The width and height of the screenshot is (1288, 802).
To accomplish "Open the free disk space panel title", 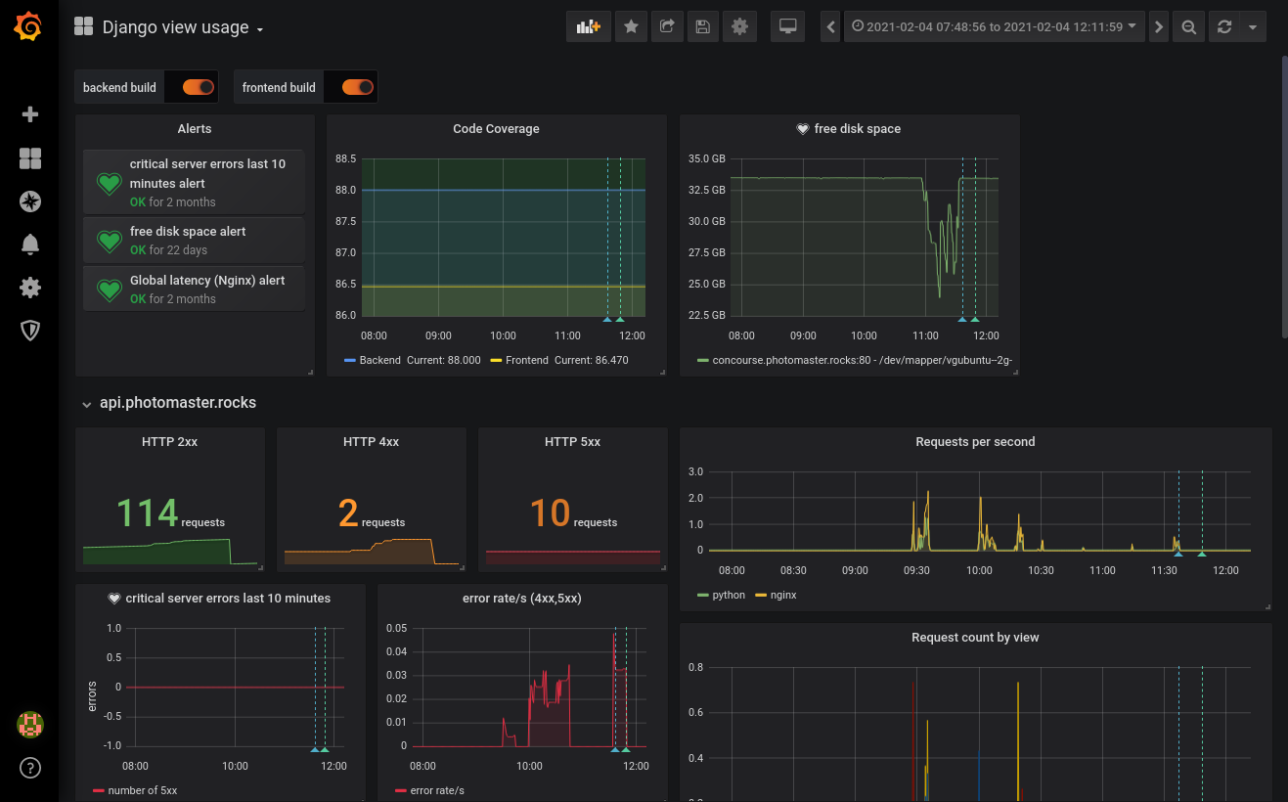I will pyautogui.click(x=858, y=128).
